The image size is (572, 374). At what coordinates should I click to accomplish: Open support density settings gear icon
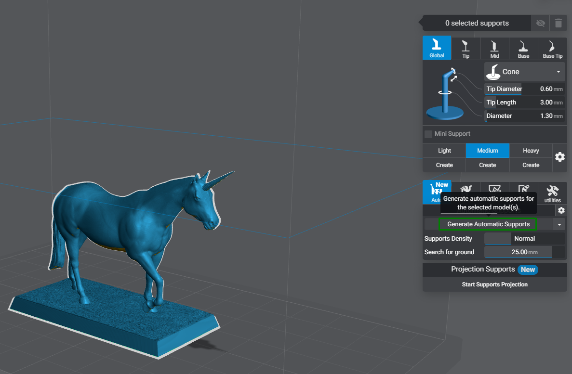coord(560,210)
